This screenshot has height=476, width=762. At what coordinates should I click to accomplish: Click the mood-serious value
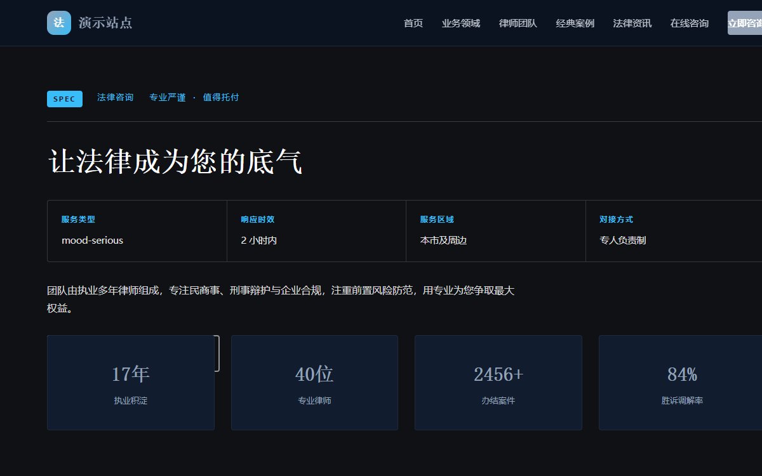(93, 241)
